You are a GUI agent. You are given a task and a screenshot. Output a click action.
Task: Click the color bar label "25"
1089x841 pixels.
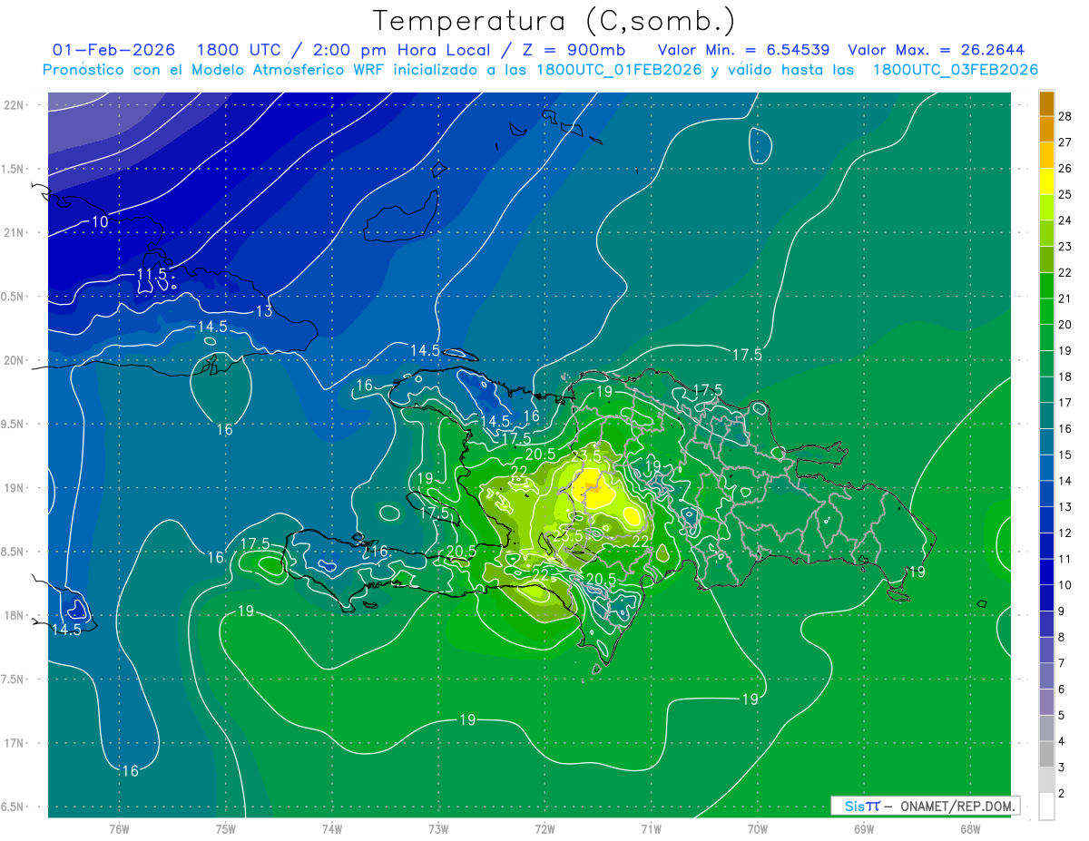(1064, 194)
